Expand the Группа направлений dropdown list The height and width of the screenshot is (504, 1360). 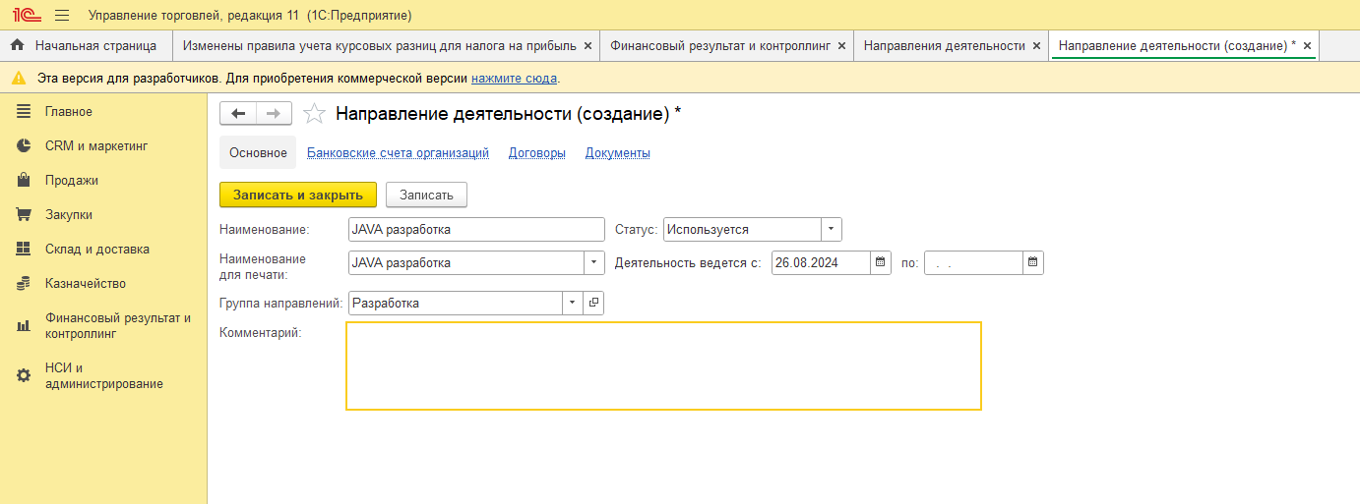[x=573, y=304]
